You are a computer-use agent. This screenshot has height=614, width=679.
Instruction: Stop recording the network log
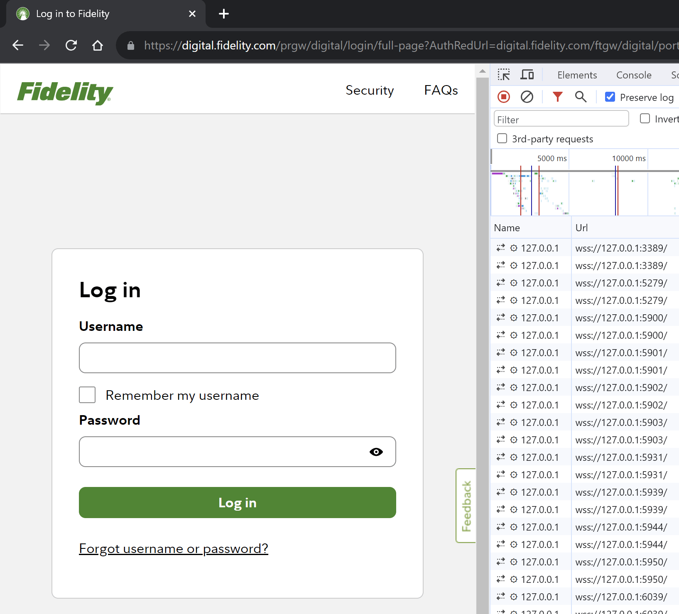504,97
